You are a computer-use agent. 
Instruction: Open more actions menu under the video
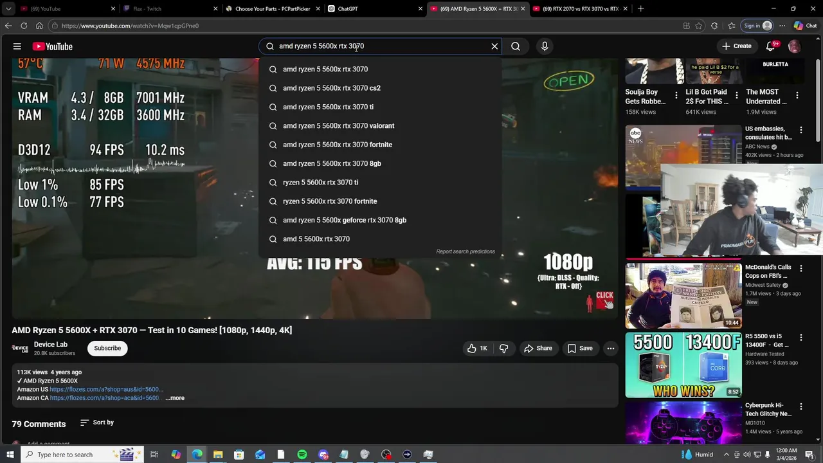pos(611,348)
